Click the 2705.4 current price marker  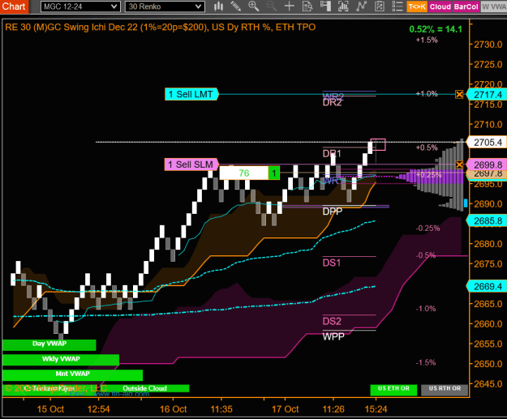tap(487, 142)
